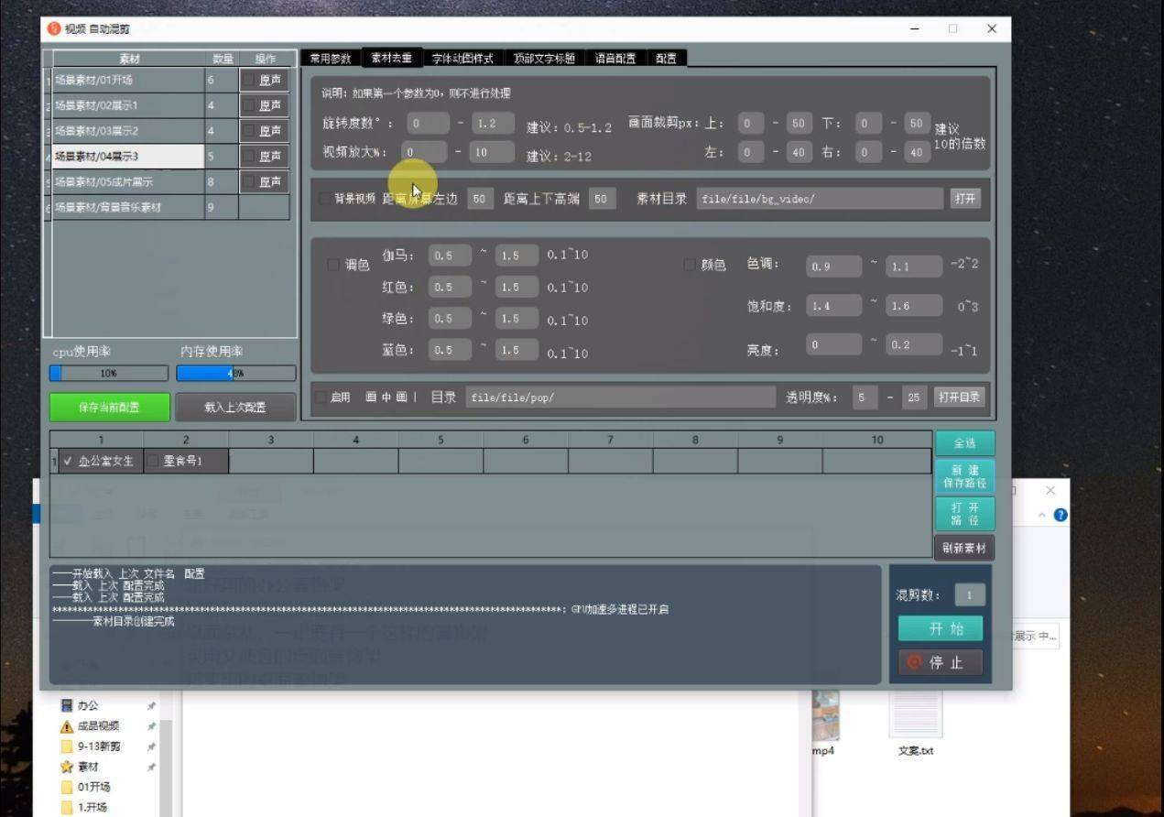
Task: Click the cpu使用率 progress bar
Action: point(109,374)
